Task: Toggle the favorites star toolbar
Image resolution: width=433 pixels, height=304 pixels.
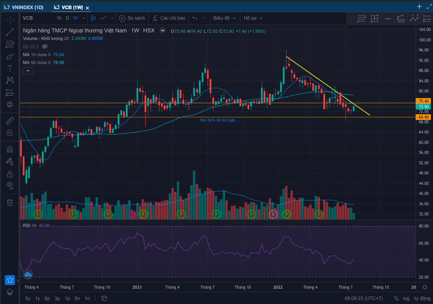Action: (9, 280)
